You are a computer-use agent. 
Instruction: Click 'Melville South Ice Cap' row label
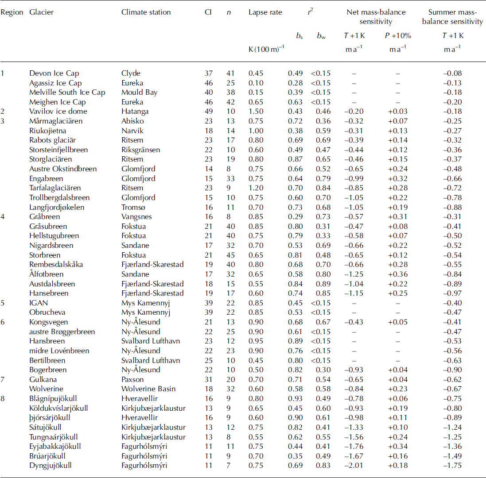click(x=67, y=92)
